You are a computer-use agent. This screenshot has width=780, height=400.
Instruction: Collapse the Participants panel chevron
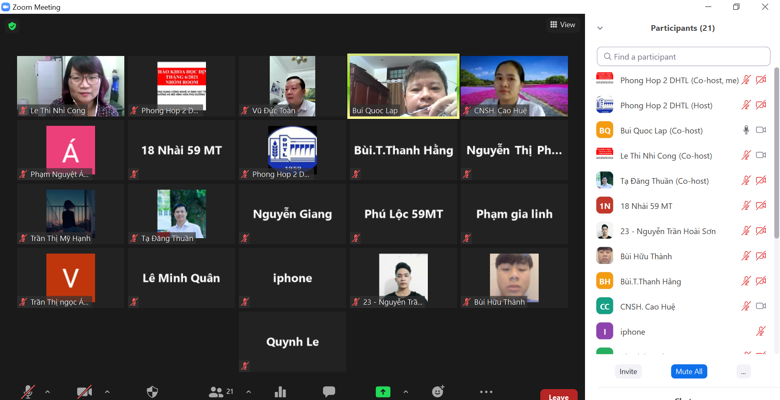[x=600, y=28]
